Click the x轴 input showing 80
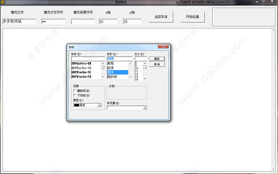The width and height of the screenshot is (278, 174). pyautogui.click(x=108, y=21)
